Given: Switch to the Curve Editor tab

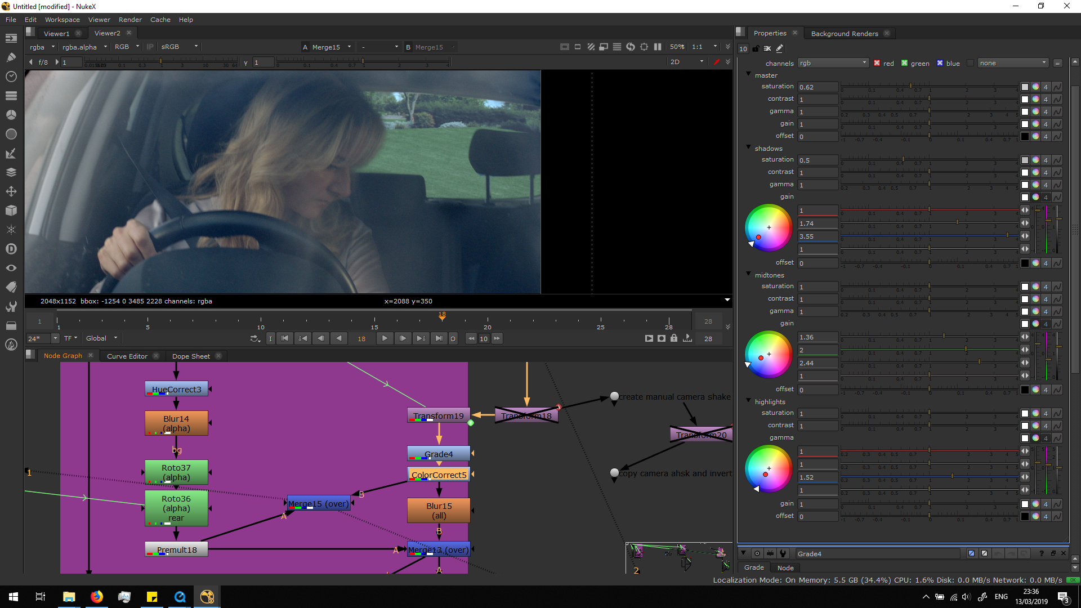Looking at the screenshot, I should coord(127,356).
